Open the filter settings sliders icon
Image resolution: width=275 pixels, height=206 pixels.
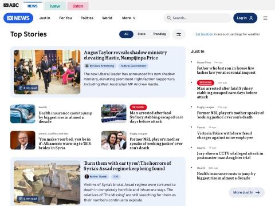[179, 34]
